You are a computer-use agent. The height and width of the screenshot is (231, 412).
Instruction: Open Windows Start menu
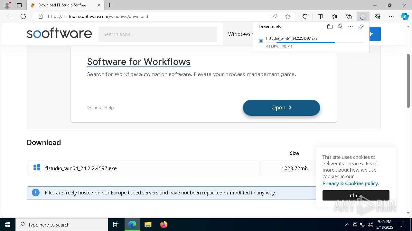coord(8,225)
